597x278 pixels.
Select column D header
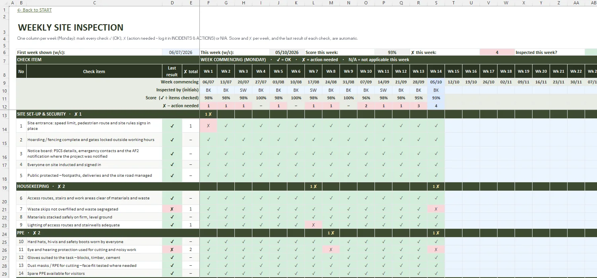click(172, 3)
